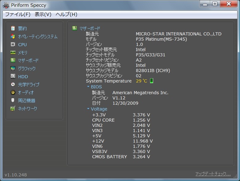Click the VSB3V voltage label
The width and height of the screenshot is (240, 181).
(100, 151)
